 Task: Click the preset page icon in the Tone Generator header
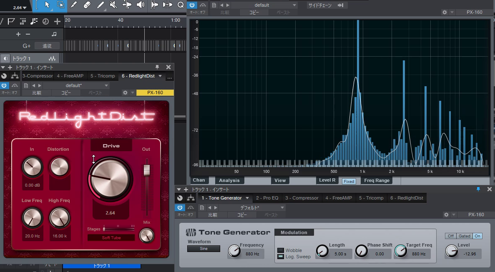[x=202, y=207]
